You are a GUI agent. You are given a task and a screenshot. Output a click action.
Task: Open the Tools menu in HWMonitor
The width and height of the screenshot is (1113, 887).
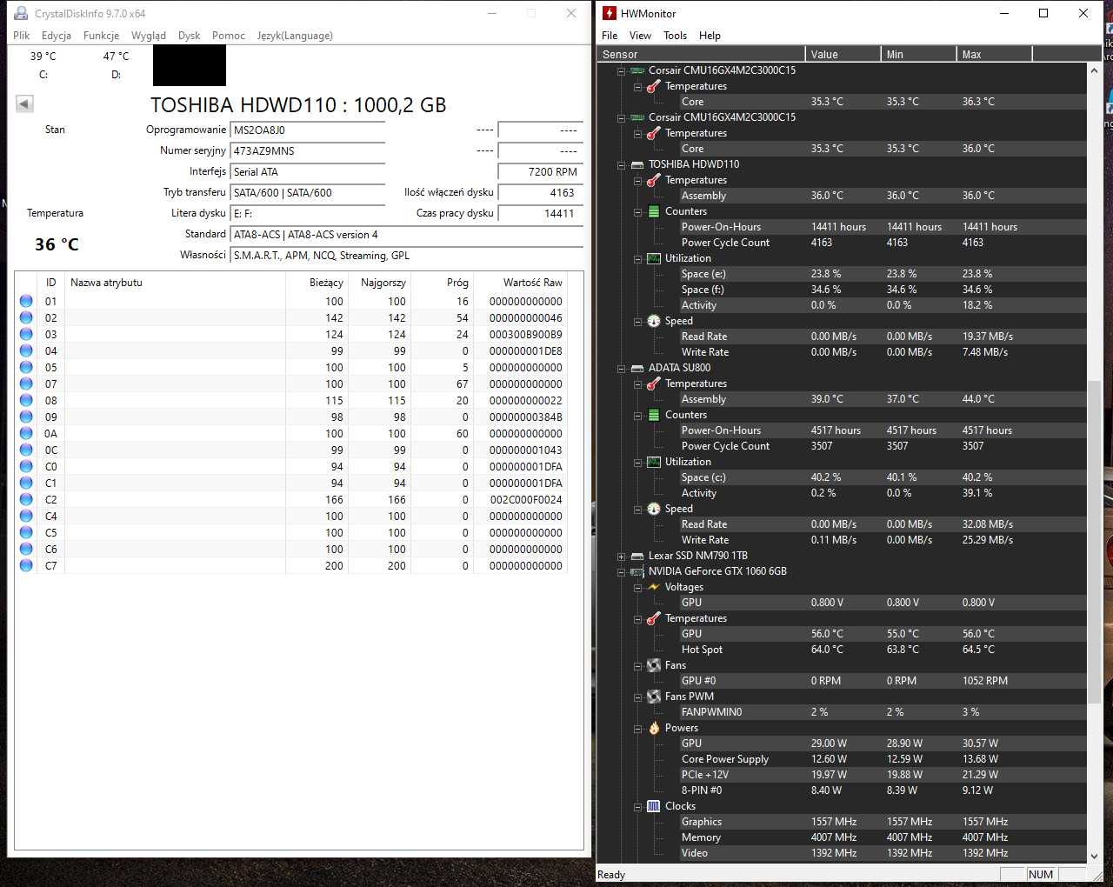pyautogui.click(x=675, y=36)
